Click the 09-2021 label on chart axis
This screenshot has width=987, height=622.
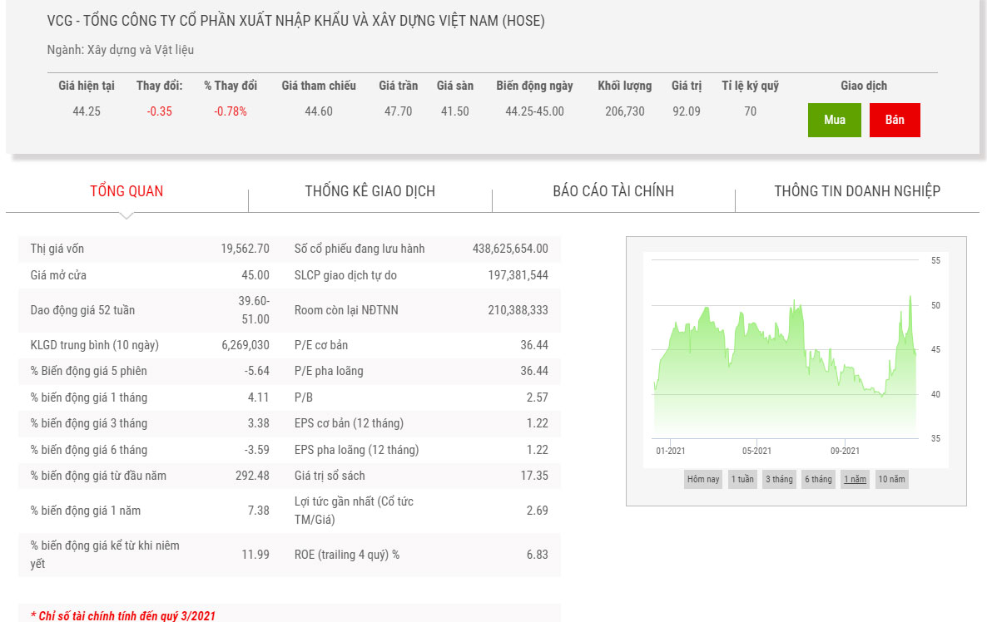pyautogui.click(x=845, y=451)
